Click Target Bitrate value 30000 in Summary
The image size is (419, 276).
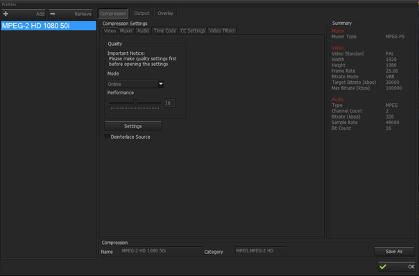392,83
